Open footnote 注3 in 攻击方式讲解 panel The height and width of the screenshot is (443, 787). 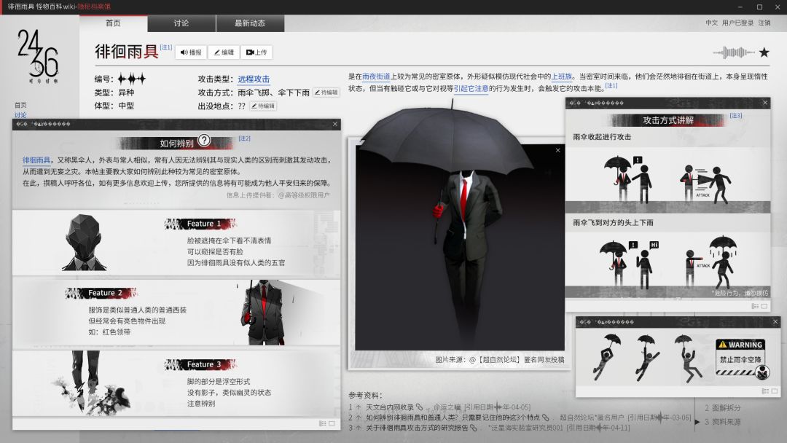click(x=736, y=115)
